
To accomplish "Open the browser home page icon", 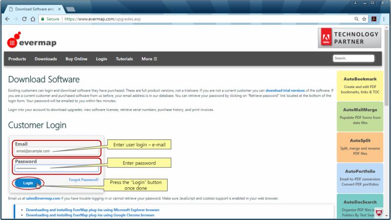I will pos(33,19).
